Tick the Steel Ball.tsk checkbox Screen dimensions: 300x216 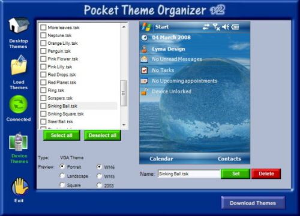43,121
